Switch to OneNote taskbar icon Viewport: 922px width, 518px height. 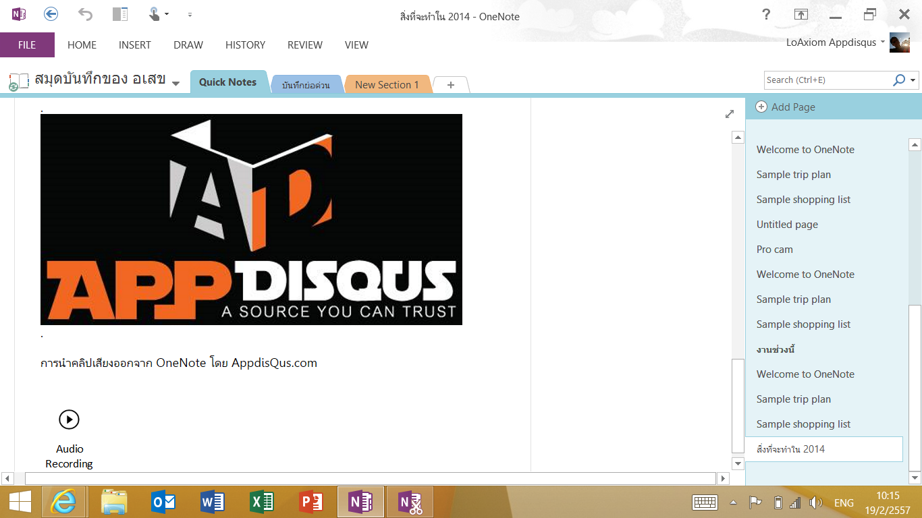[360, 502]
